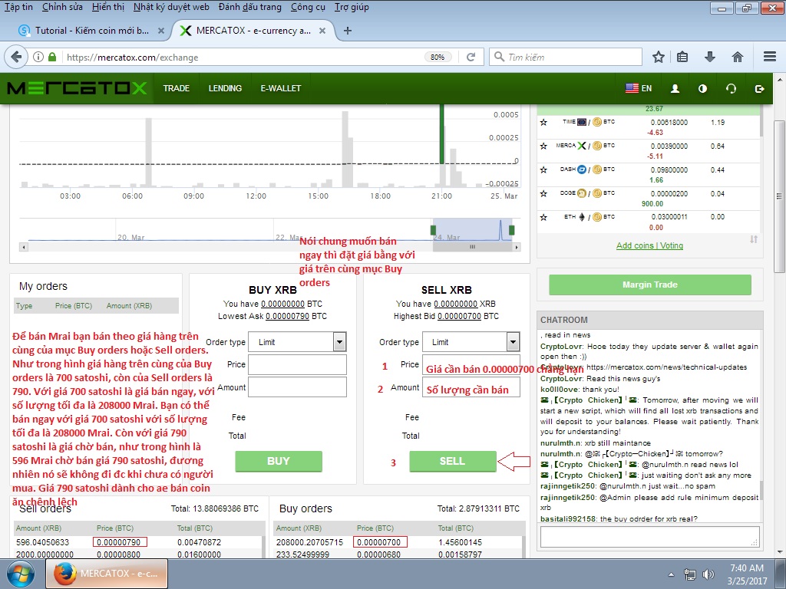Click the chart navigator right scroll arrow
The width and height of the screenshot is (786, 589).
point(517,247)
